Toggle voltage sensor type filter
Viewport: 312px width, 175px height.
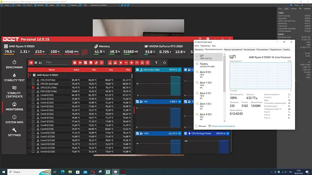click(115, 63)
